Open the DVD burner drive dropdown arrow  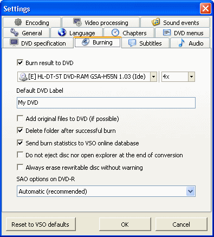153,77
